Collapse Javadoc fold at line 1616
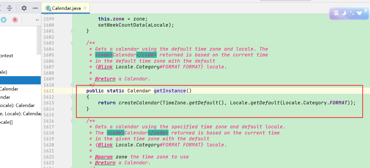The height and width of the screenshot is (168, 370). [x=72, y=121]
